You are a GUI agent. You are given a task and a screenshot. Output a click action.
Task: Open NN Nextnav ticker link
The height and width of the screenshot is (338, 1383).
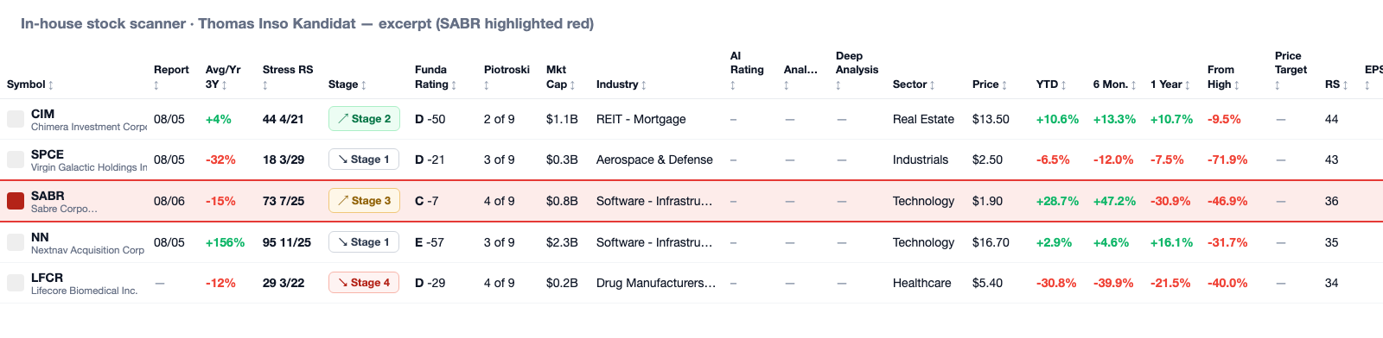[40, 237]
